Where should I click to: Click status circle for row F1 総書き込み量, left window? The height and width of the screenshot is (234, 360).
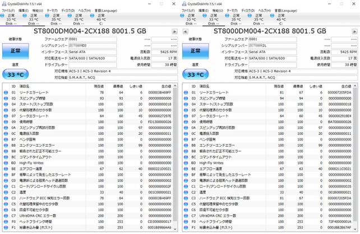point(6,228)
